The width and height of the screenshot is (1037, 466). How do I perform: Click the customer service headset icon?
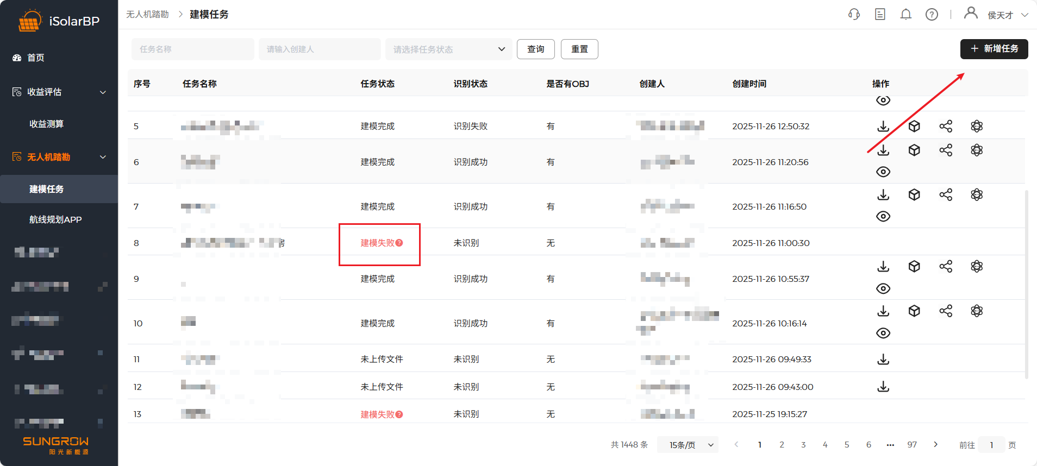(x=854, y=15)
